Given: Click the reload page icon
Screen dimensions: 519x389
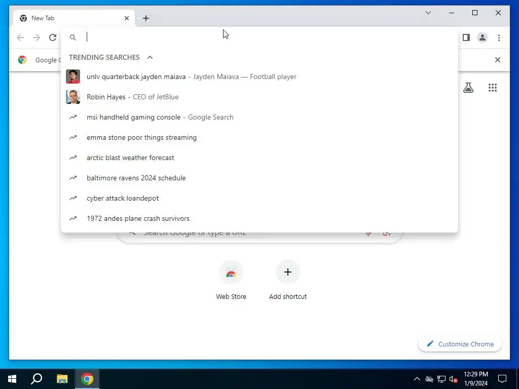Looking at the screenshot, I should 53,37.
